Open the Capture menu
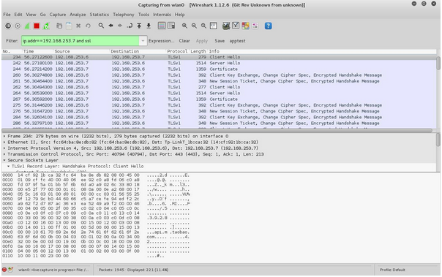 point(58,15)
